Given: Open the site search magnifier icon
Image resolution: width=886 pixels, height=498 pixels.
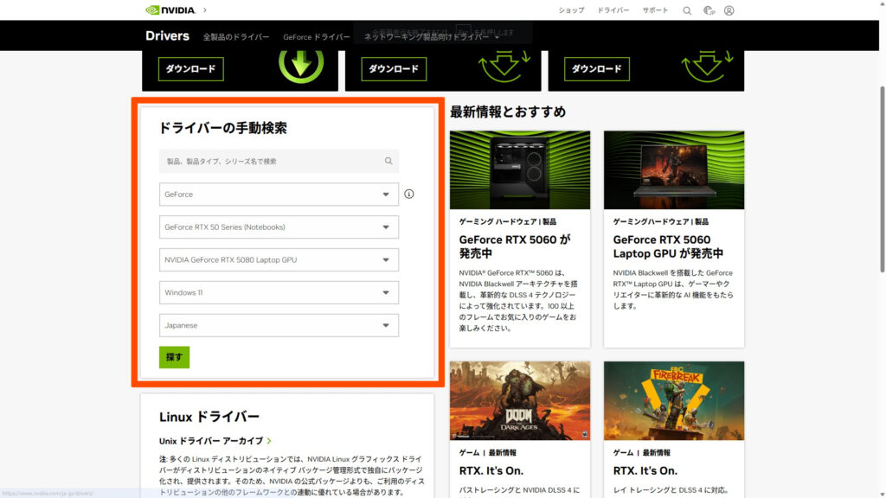Looking at the screenshot, I should click(x=687, y=10).
